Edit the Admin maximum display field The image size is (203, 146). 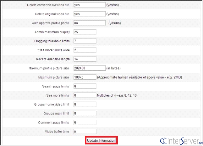click(x=85, y=32)
